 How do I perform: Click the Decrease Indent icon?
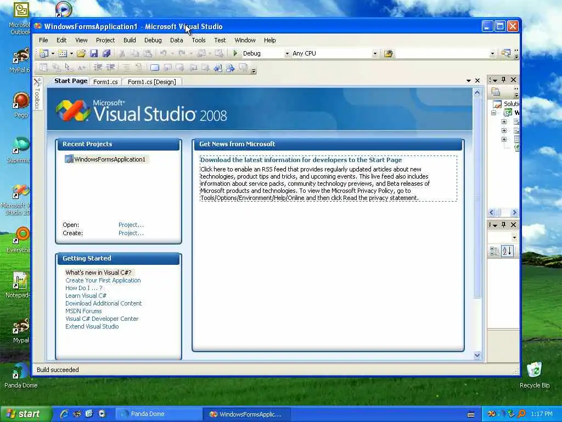pyautogui.click(x=98, y=67)
